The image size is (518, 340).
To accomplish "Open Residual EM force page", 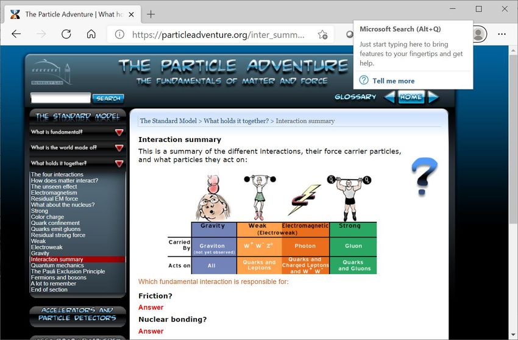I will click(54, 199).
